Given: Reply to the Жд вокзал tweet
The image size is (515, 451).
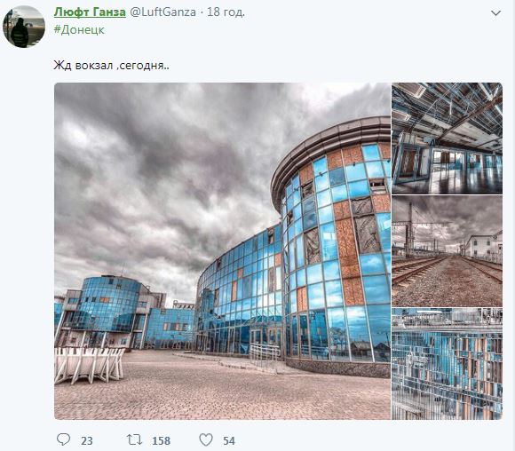Looking at the screenshot, I should tap(63, 439).
